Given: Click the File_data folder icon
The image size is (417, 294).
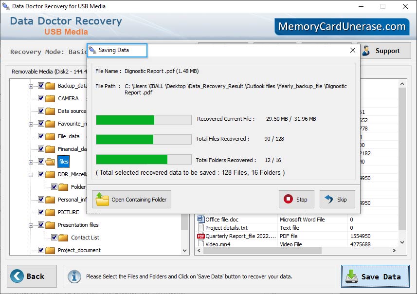Looking at the screenshot, I should 50,136.
